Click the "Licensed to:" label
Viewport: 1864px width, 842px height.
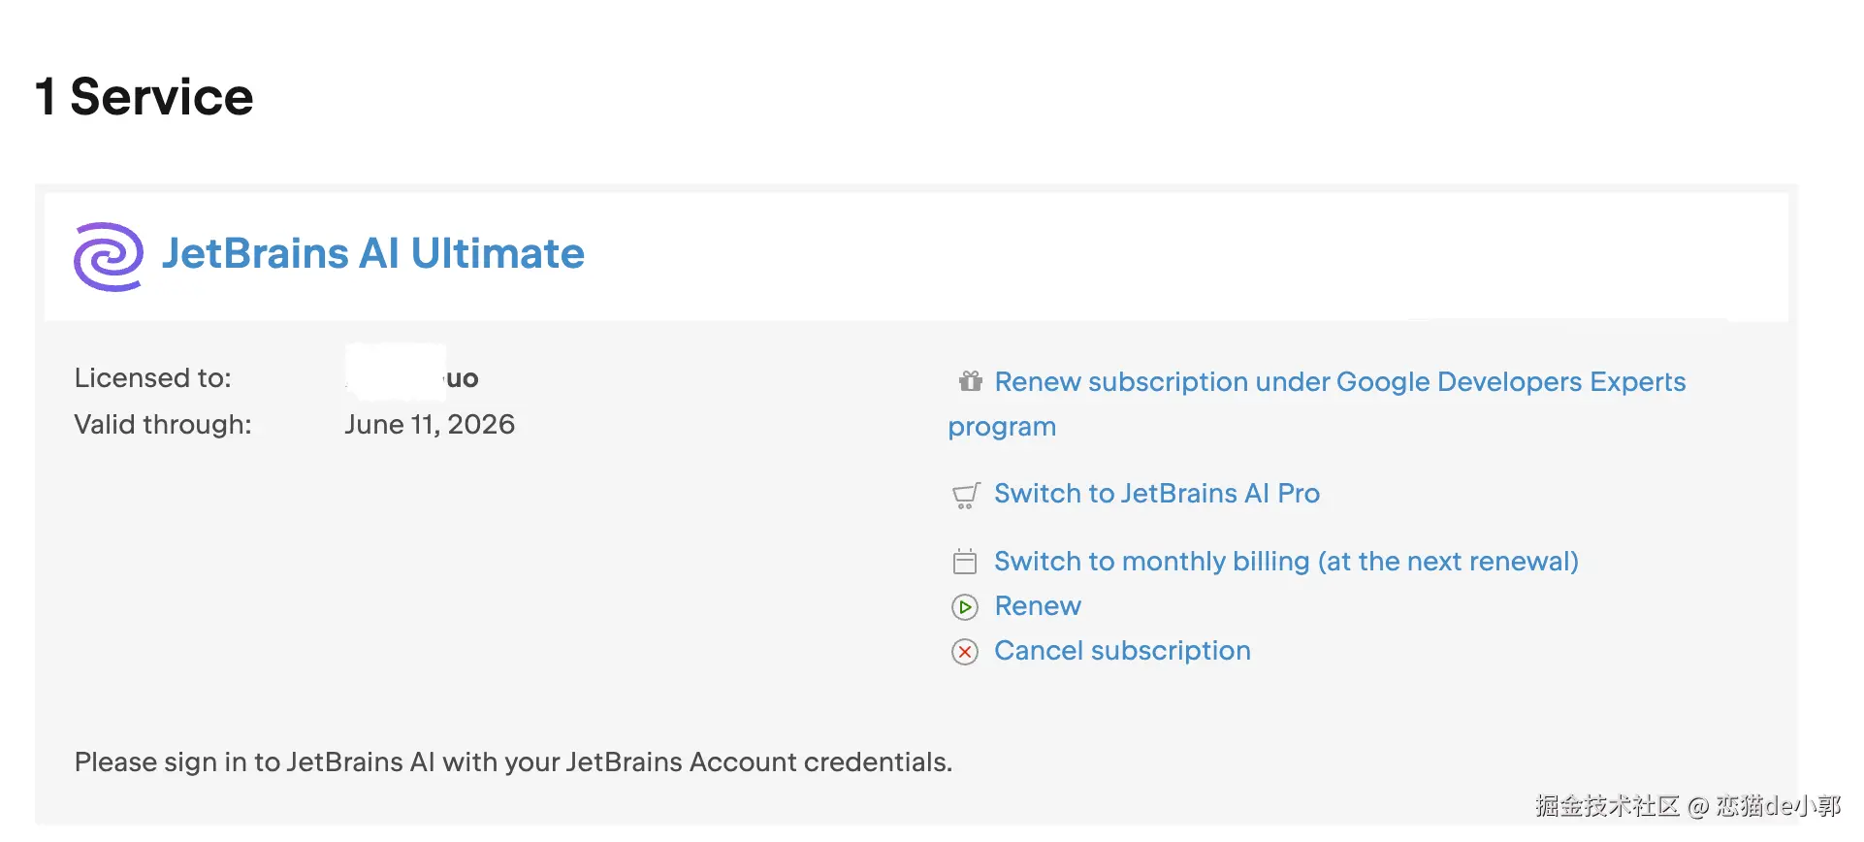pyautogui.click(x=153, y=378)
